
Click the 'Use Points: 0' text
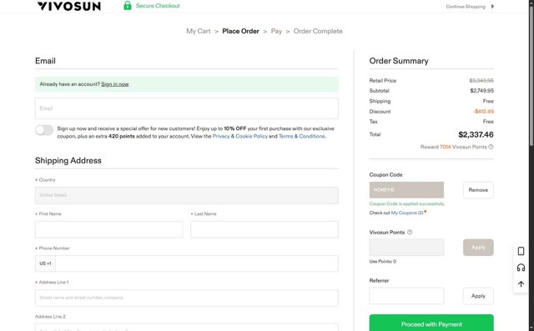click(382, 262)
